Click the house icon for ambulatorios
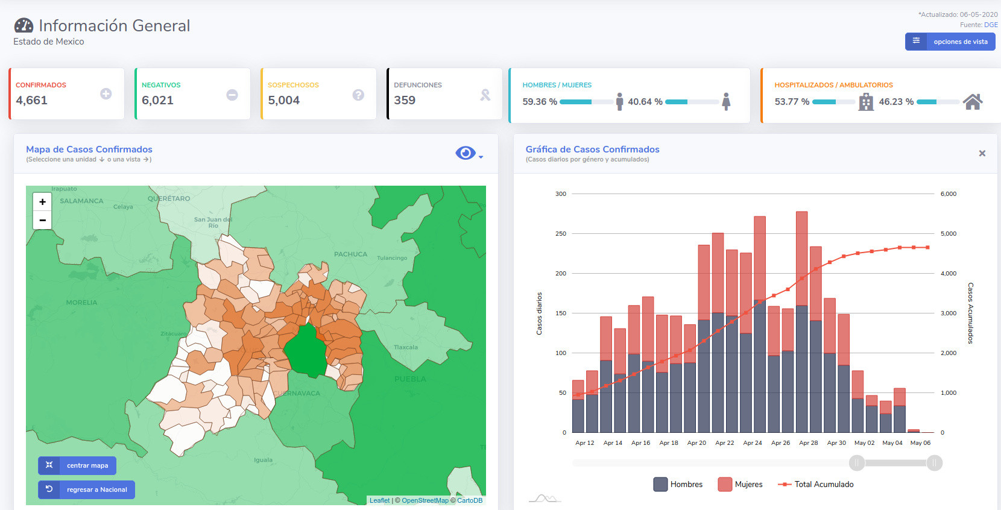The image size is (1001, 510). pyautogui.click(x=973, y=101)
